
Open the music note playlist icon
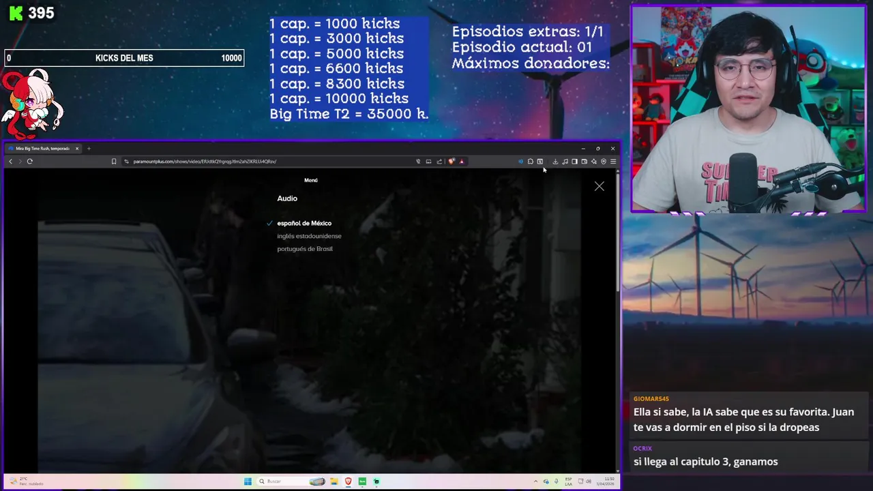(x=565, y=162)
